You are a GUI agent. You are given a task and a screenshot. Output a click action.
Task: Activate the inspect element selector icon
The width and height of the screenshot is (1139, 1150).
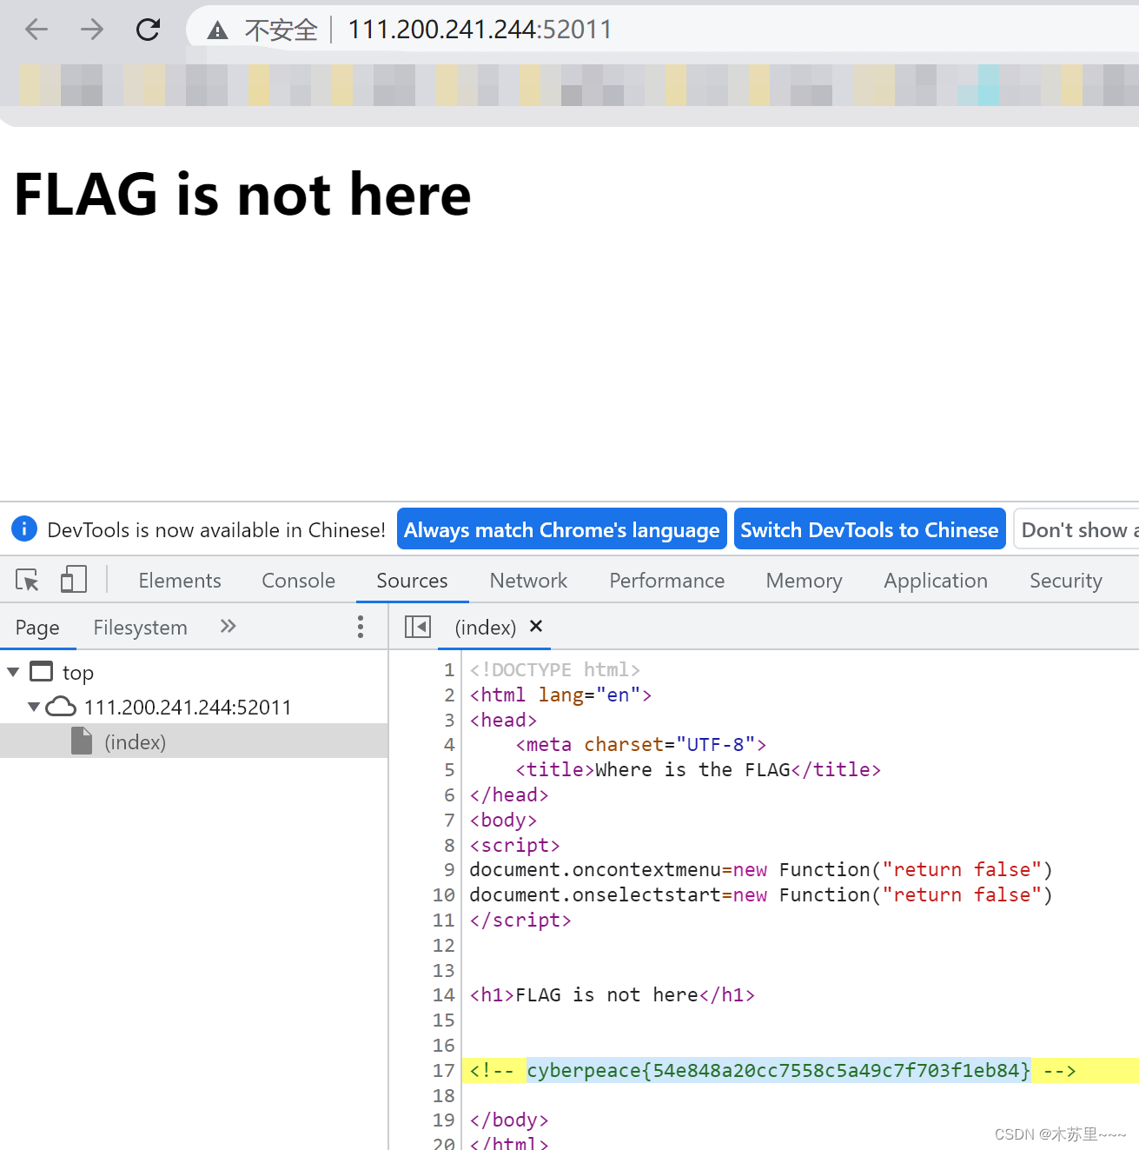[x=27, y=580]
